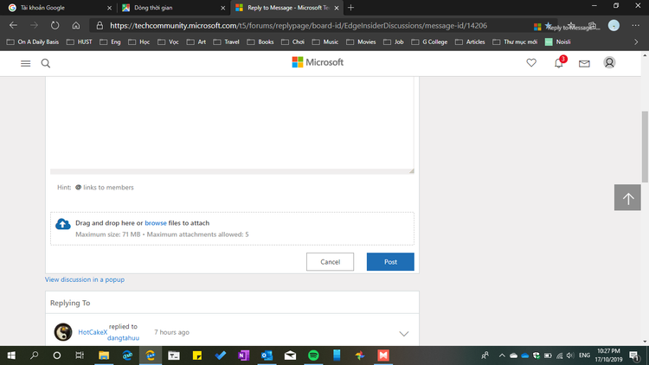
Task: Switch to the Tài khoản Google tab
Action: pyautogui.click(x=60, y=8)
